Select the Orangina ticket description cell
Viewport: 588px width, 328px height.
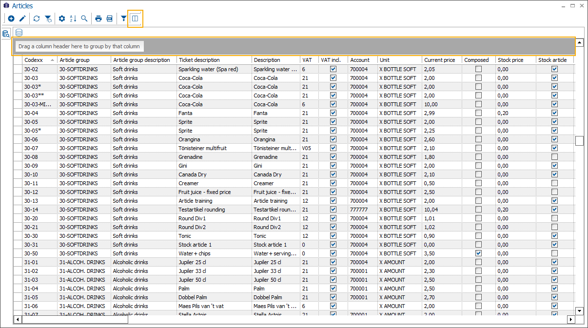pos(214,139)
